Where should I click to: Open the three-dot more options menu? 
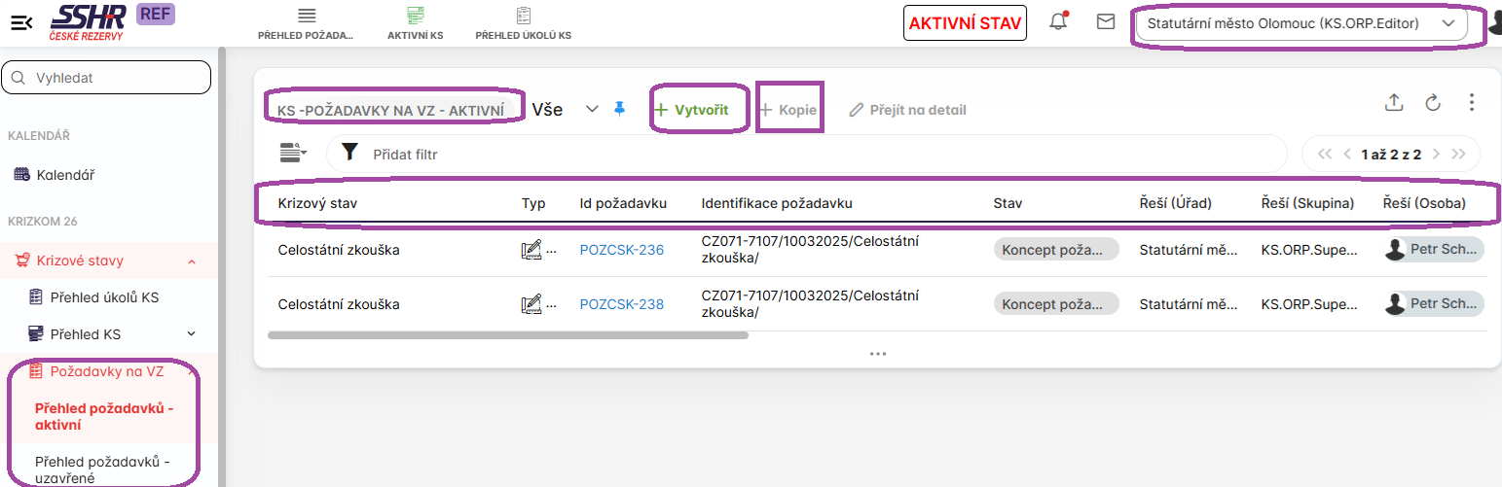click(1472, 103)
